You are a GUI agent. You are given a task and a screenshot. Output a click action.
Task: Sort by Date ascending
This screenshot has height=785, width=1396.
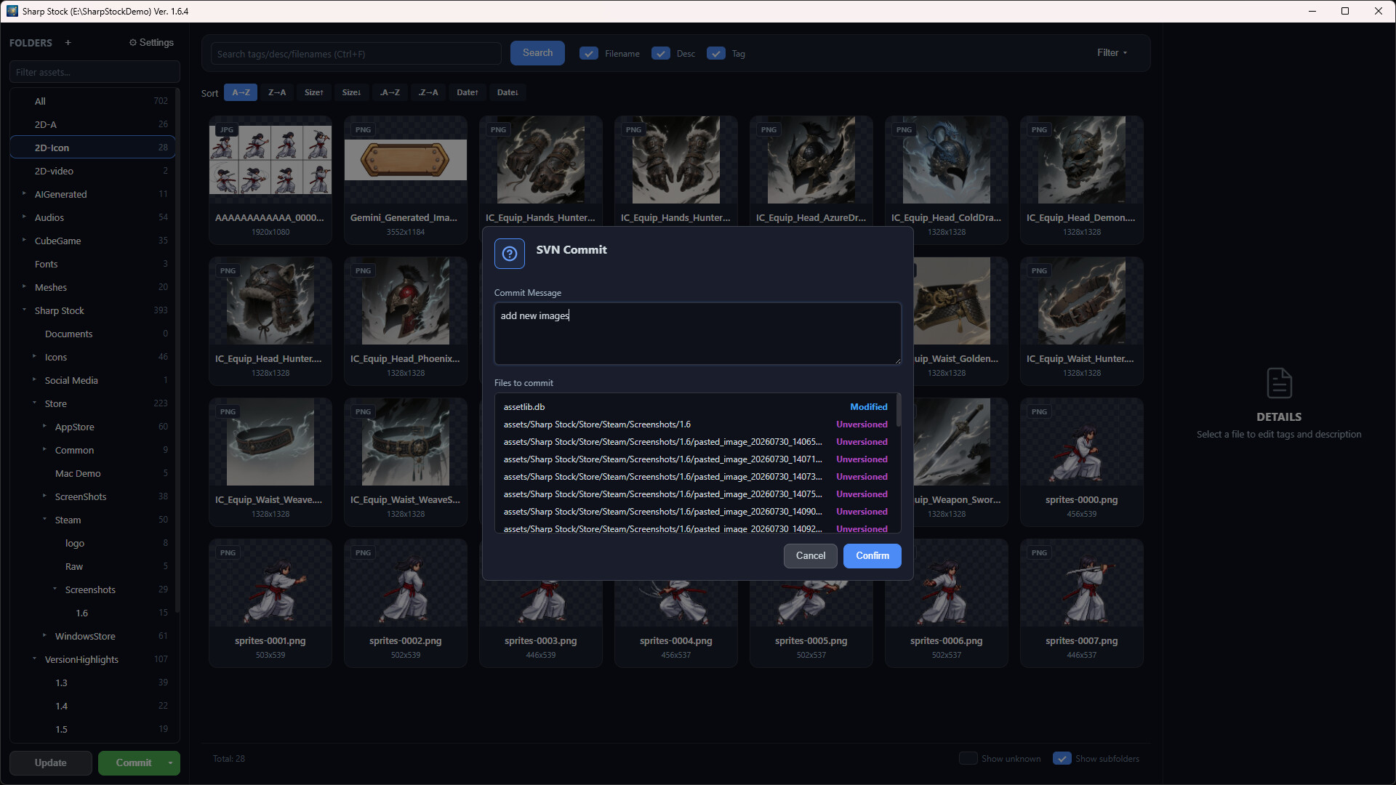(x=468, y=92)
